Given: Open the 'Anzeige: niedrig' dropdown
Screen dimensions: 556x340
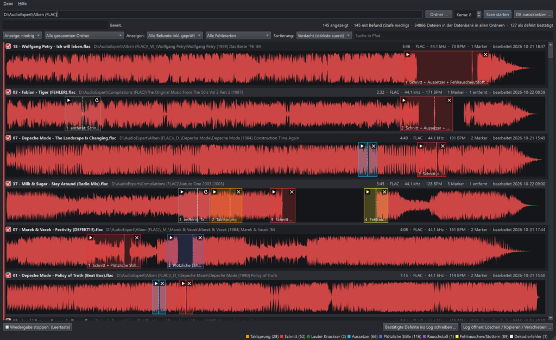Looking at the screenshot, I should coord(22,36).
